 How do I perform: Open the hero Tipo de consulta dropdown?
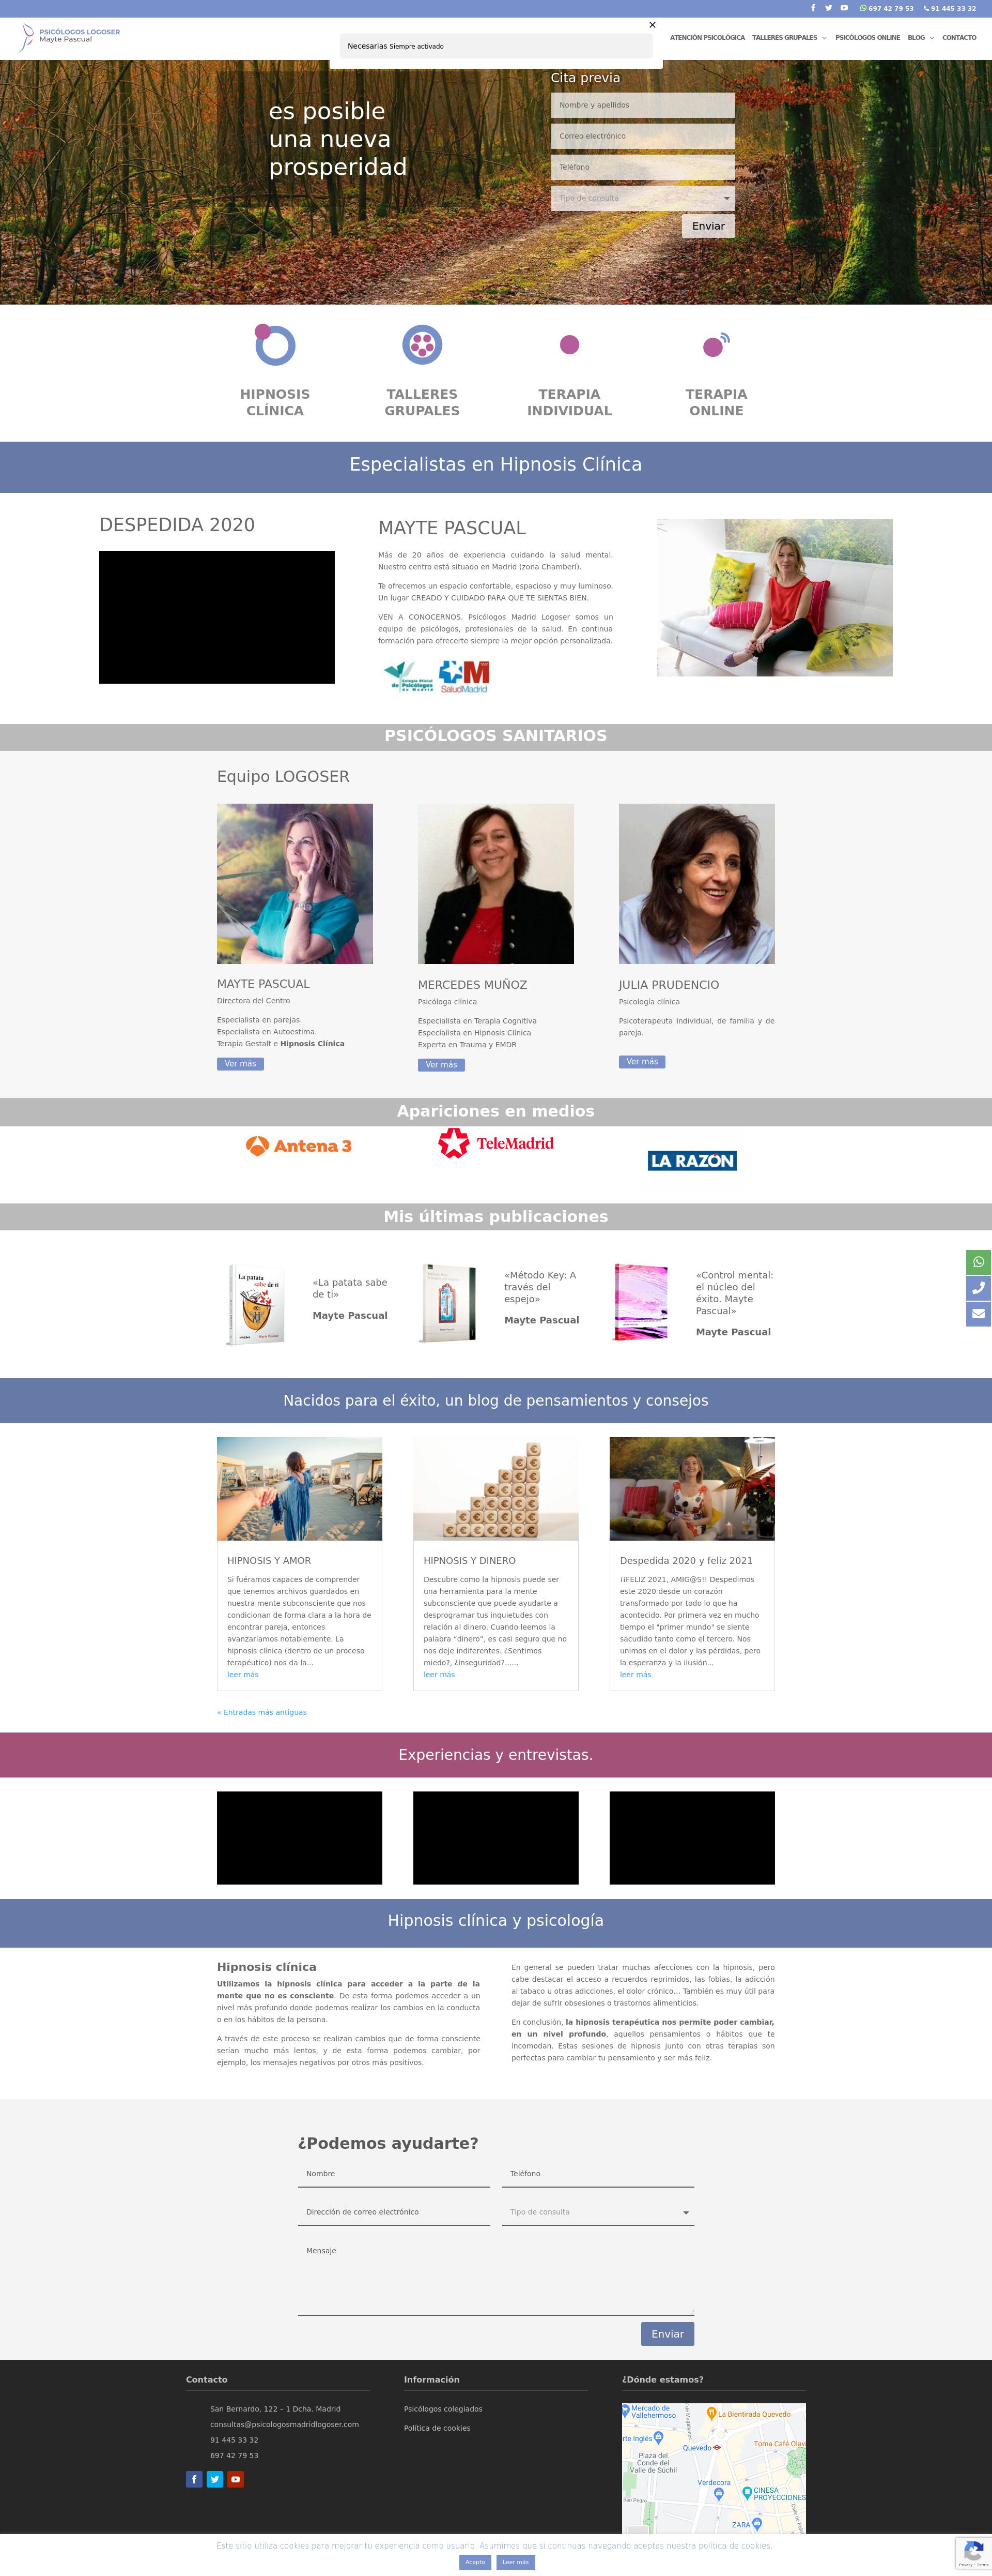point(643,198)
